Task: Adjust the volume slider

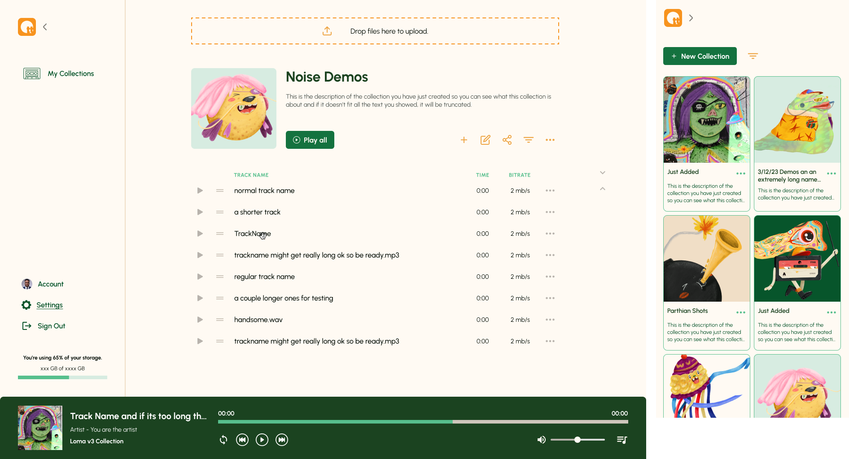Action: [578, 440]
